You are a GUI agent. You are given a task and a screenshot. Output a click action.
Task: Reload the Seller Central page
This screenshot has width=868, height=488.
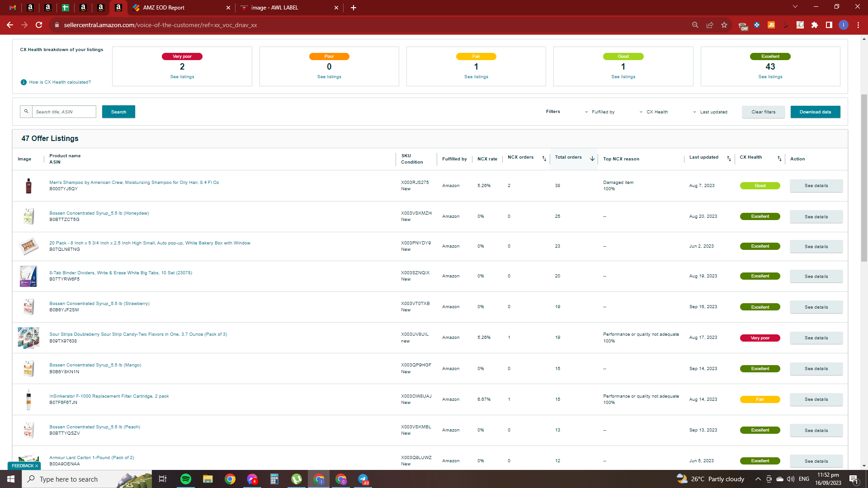coord(39,25)
